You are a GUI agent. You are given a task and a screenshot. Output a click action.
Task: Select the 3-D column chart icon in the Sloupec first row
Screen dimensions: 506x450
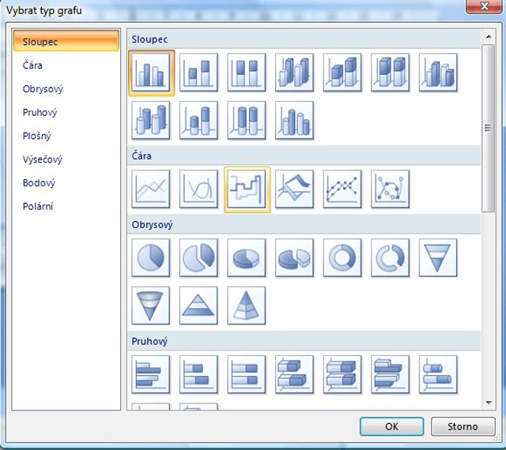438,72
